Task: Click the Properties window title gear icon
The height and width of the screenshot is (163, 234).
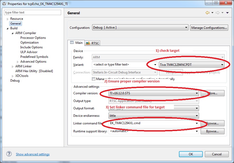Action: (x=4, y=4)
